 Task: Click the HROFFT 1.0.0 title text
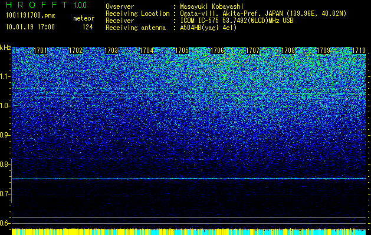47,5
